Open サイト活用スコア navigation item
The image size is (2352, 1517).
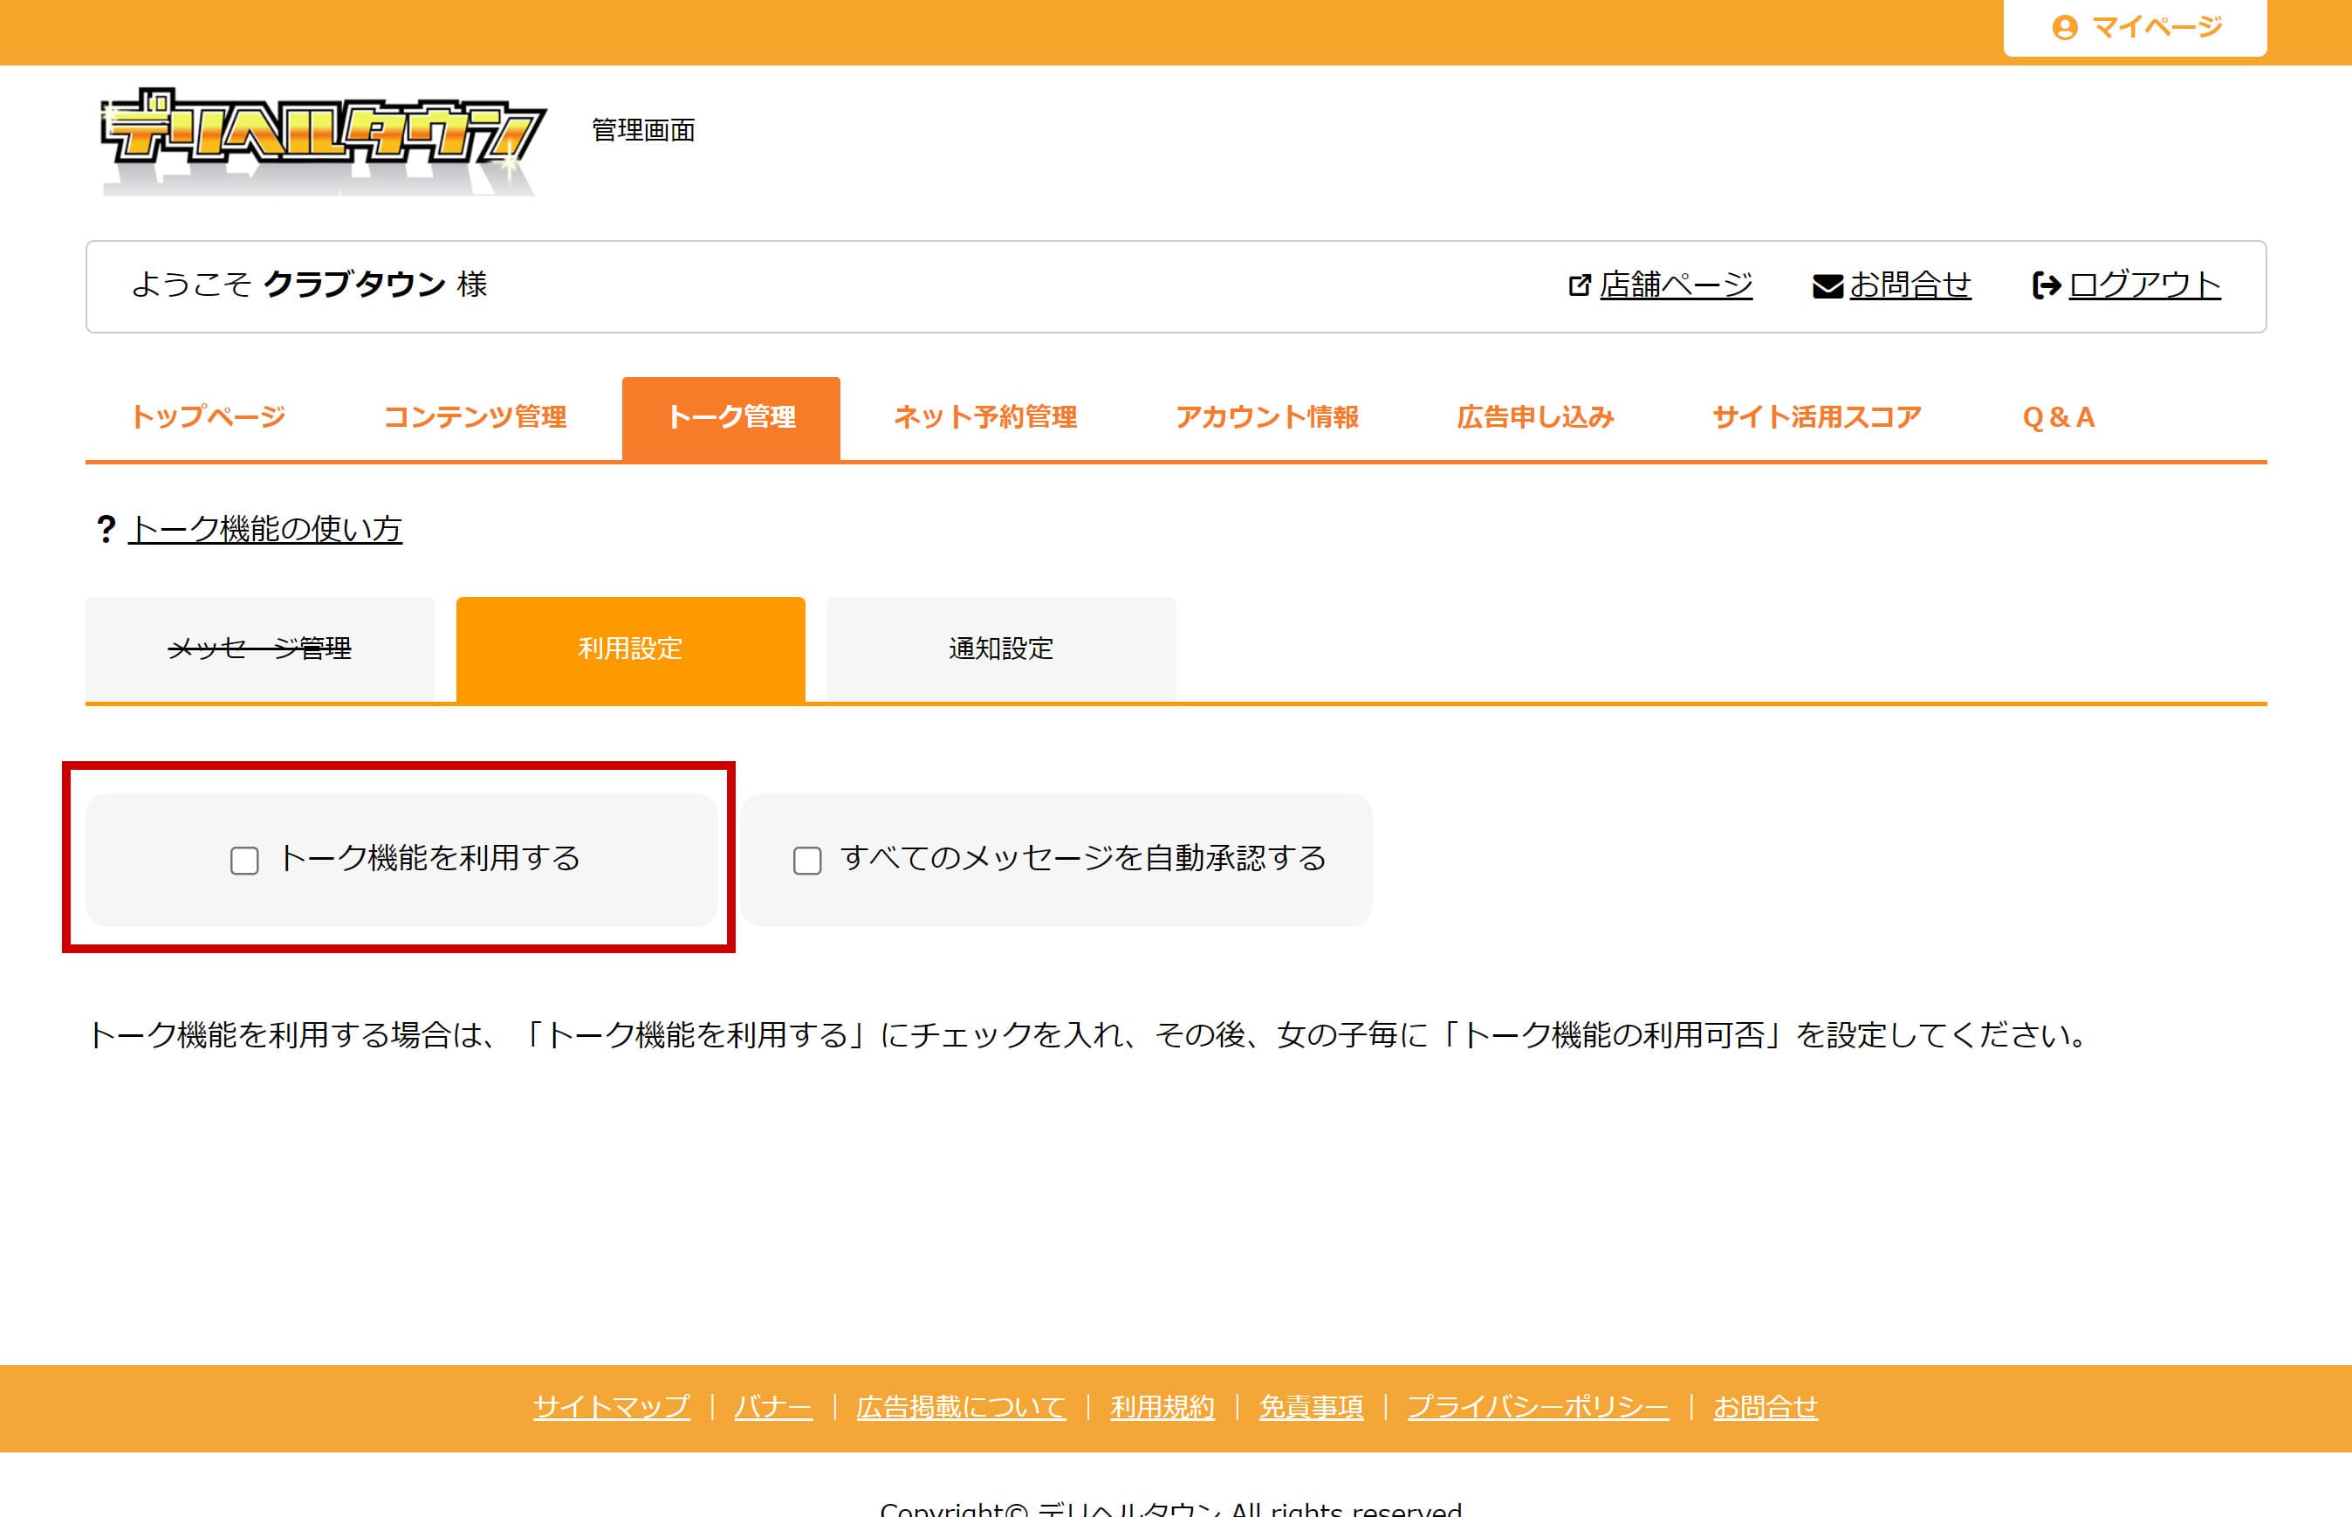1816,418
